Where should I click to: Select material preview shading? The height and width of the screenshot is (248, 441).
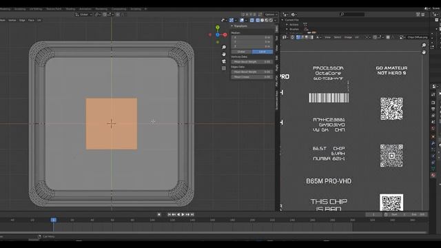(x=267, y=20)
